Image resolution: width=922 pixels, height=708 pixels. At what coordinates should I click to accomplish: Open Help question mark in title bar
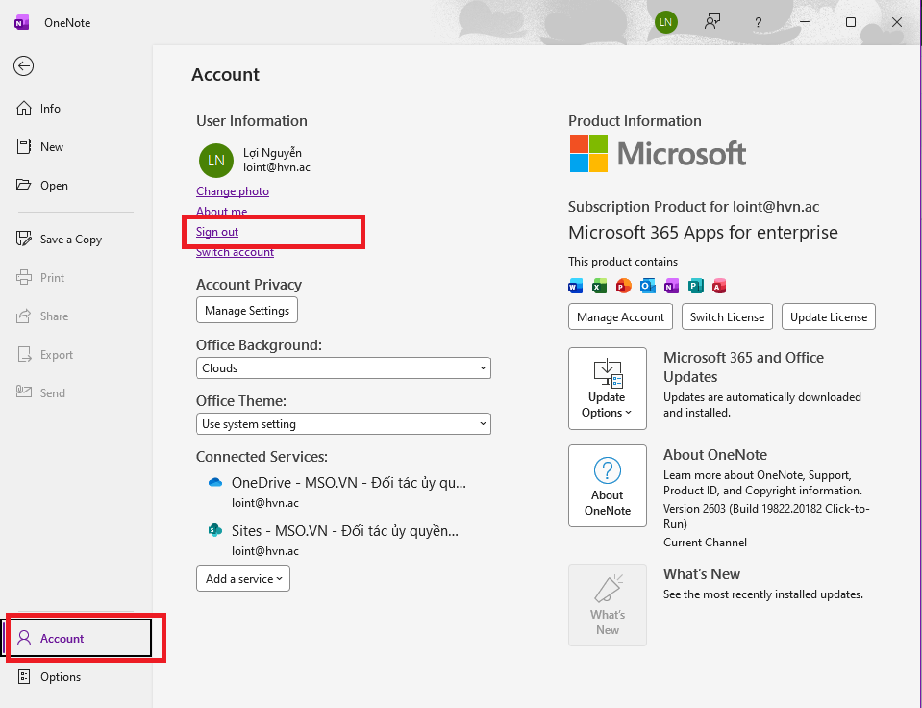(x=758, y=22)
